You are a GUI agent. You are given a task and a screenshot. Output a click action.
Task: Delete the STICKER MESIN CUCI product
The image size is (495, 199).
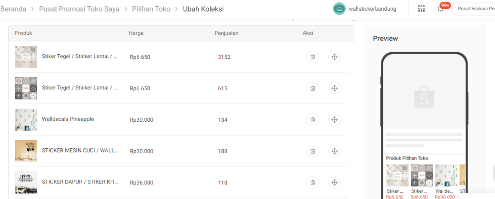[x=313, y=151]
